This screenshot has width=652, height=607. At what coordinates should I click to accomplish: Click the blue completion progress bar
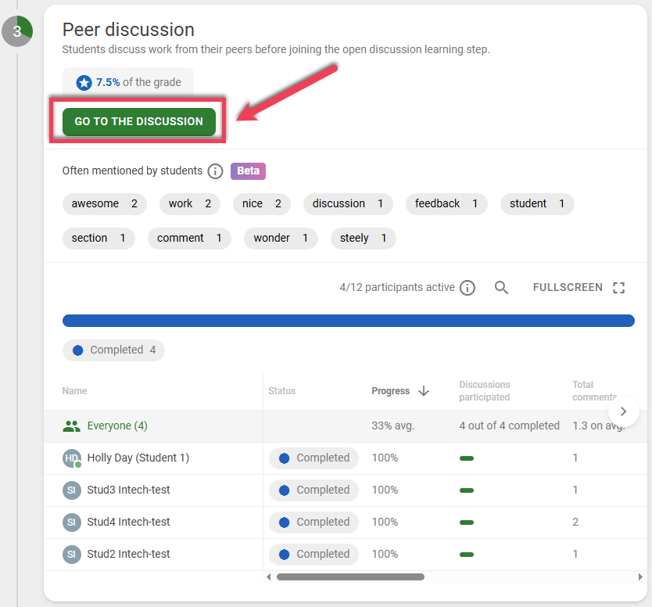click(x=349, y=321)
